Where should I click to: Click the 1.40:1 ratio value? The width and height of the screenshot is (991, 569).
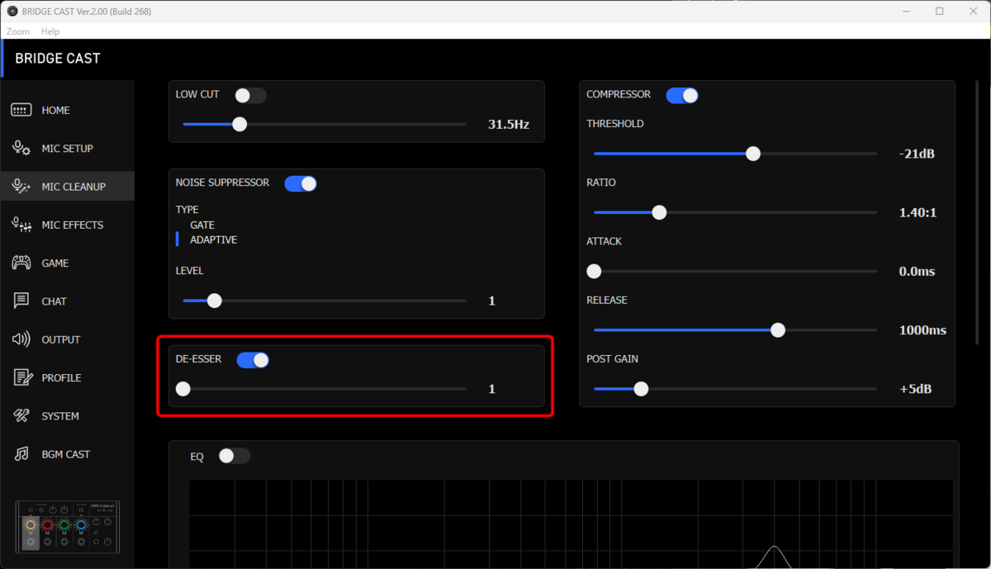coord(918,213)
